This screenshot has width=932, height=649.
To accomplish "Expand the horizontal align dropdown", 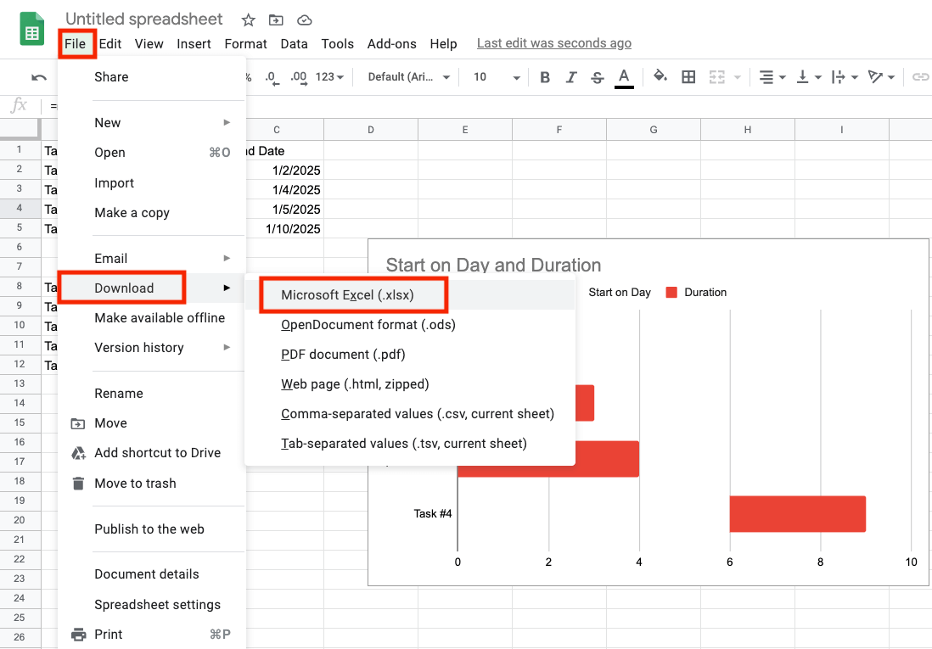I will (x=772, y=77).
